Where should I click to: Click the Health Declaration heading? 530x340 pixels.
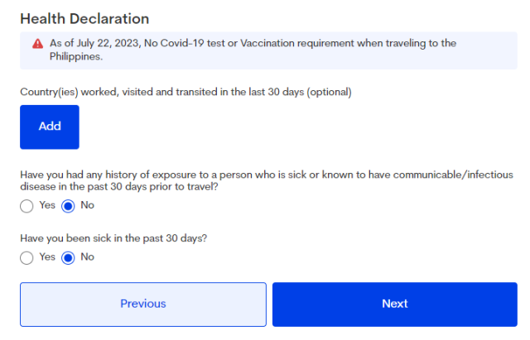coord(84,18)
